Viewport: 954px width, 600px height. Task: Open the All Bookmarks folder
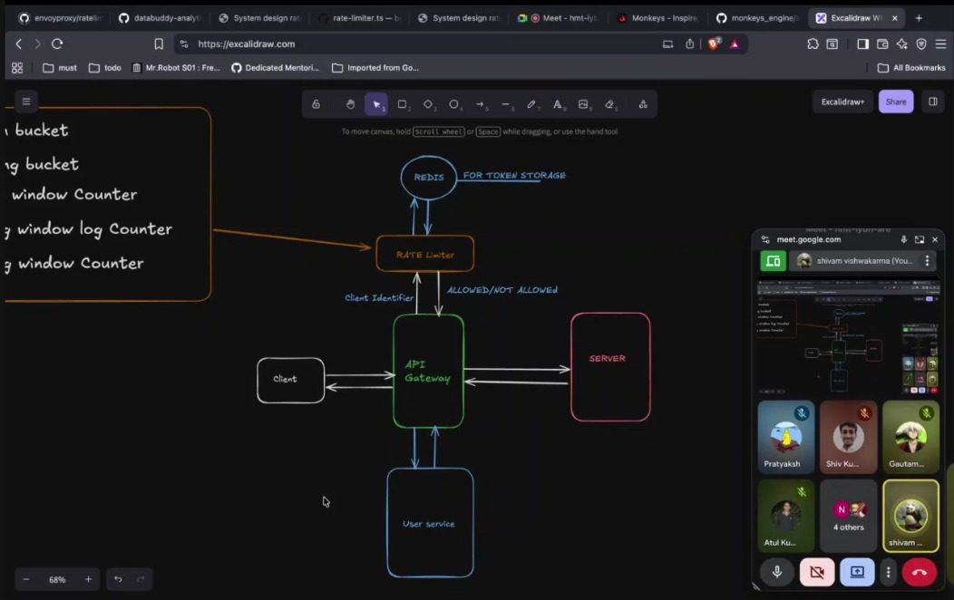coord(911,68)
